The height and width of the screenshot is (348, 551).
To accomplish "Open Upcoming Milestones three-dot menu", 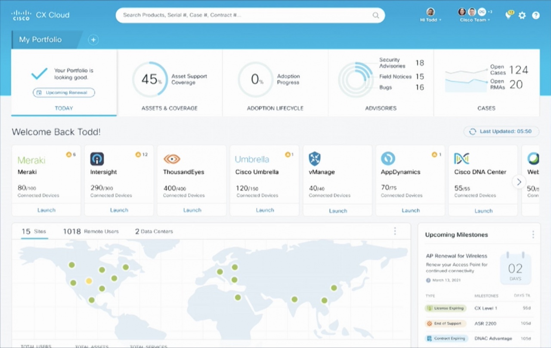I will [533, 235].
